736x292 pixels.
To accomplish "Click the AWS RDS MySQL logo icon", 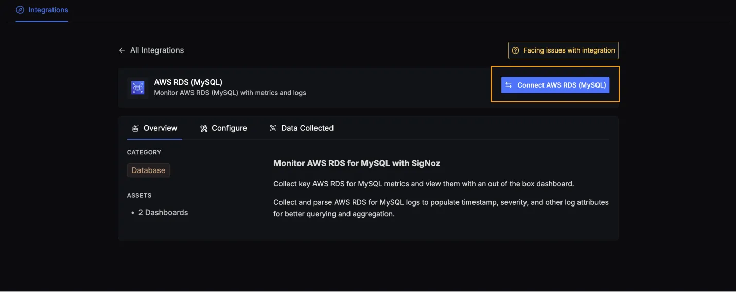I will [x=137, y=88].
